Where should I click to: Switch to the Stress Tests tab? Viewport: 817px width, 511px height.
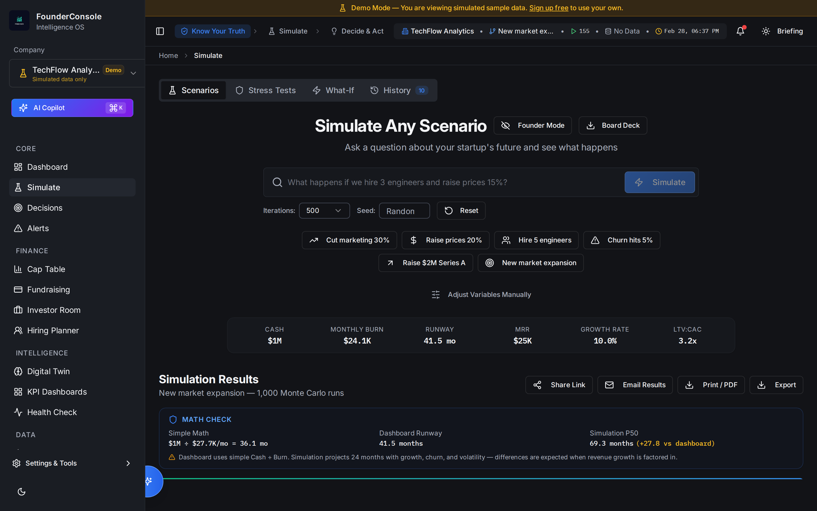(265, 90)
